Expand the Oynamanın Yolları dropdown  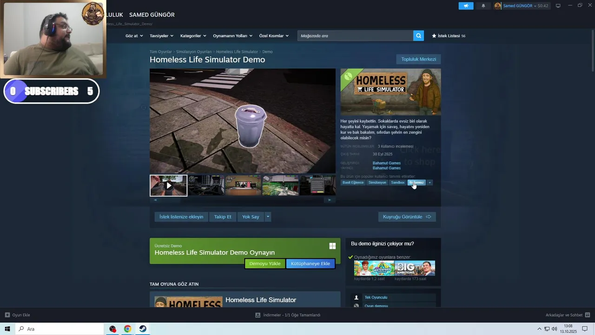[x=232, y=36]
